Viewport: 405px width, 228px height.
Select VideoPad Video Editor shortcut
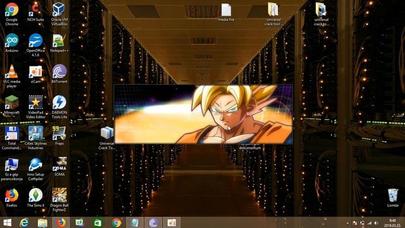coord(35,107)
